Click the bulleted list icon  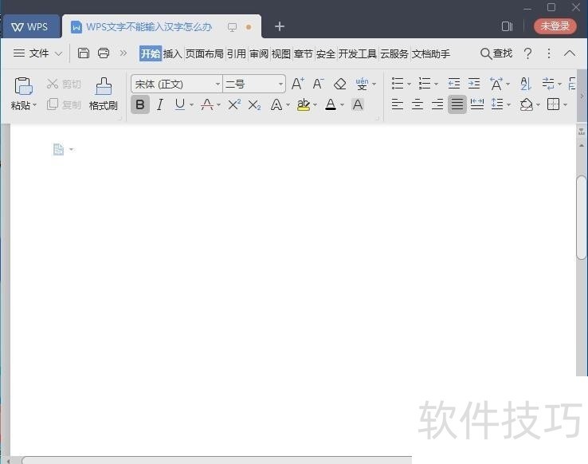coord(398,83)
